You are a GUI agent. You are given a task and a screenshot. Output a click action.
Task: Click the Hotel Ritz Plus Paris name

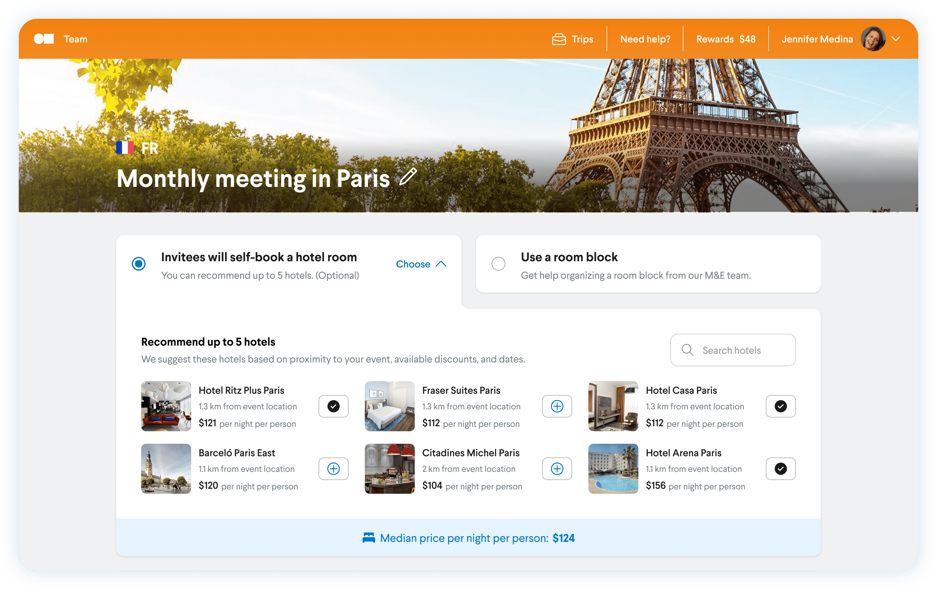pyautogui.click(x=241, y=390)
